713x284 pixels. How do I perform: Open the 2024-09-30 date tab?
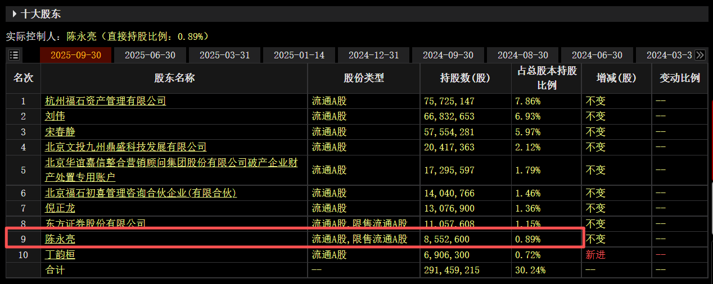(448, 55)
